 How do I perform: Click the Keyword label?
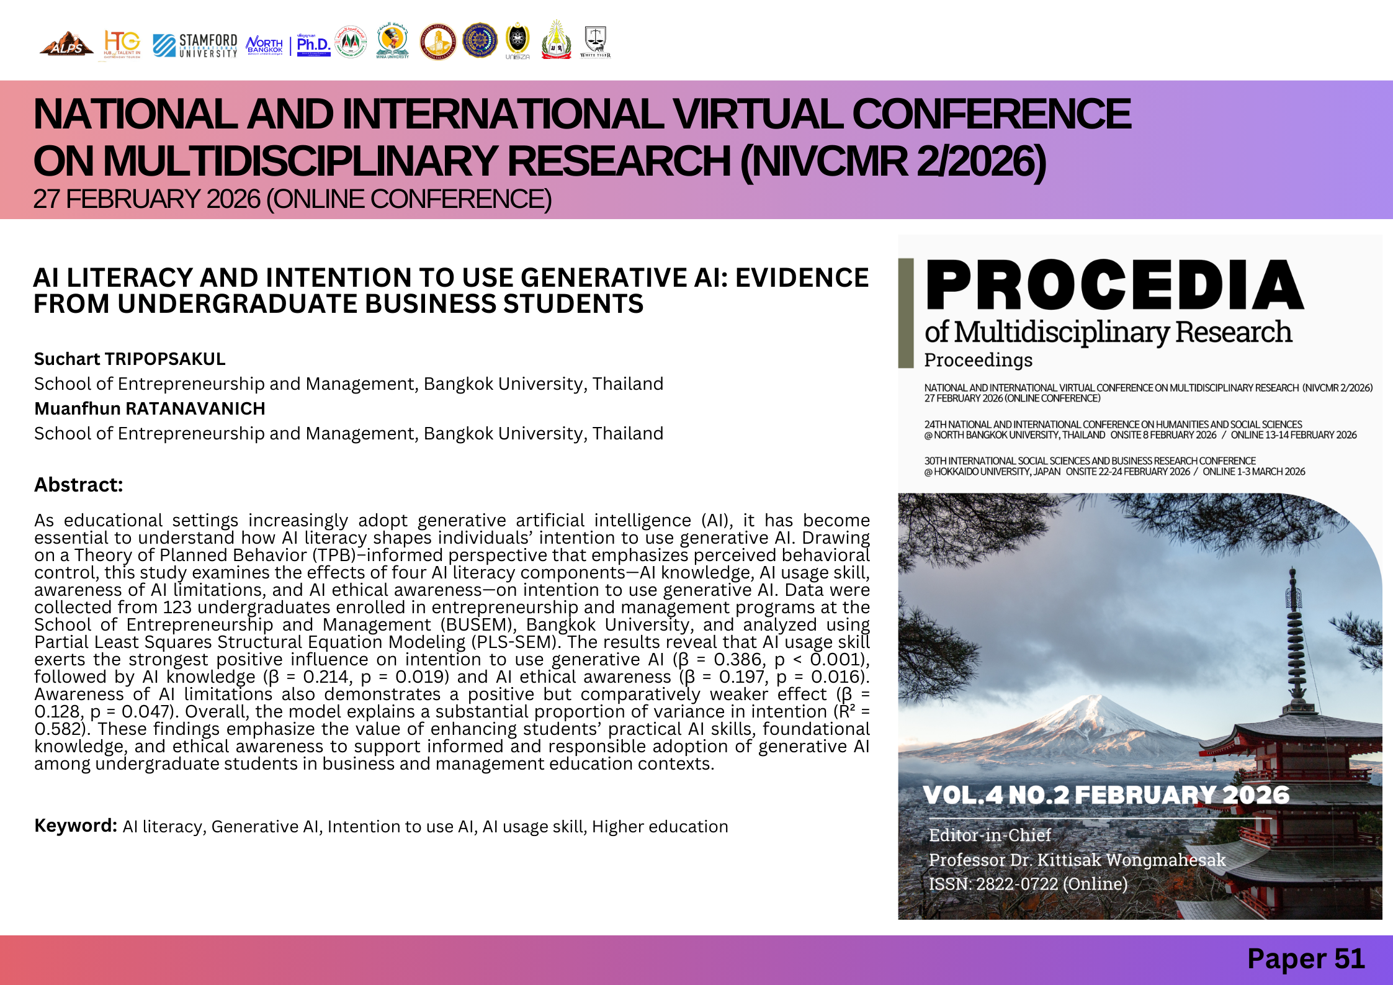point(75,825)
